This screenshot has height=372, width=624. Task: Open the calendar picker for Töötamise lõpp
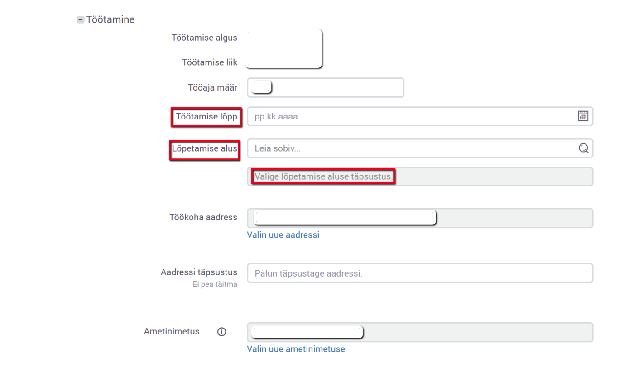pos(583,116)
